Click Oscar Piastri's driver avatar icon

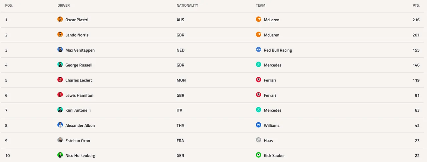pyautogui.click(x=60, y=19)
